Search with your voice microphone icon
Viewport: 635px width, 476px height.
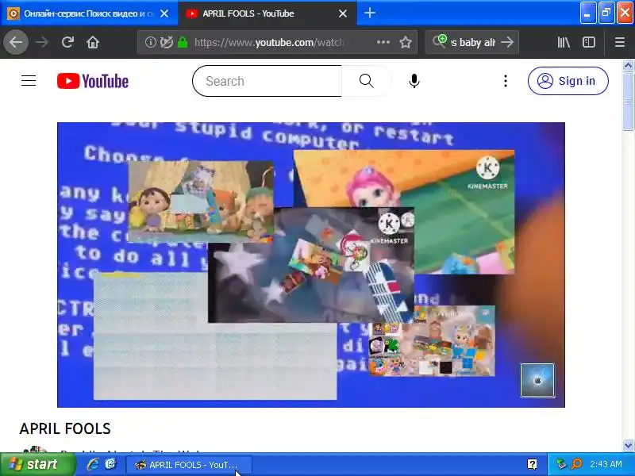[x=414, y=81]
